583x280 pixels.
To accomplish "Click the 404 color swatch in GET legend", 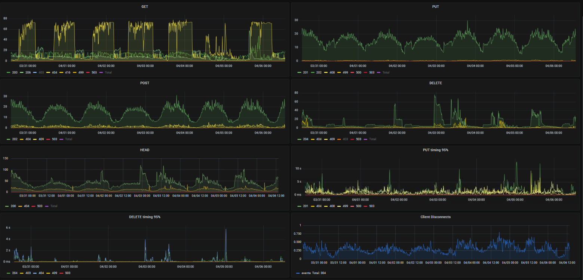I will (49, 72).
